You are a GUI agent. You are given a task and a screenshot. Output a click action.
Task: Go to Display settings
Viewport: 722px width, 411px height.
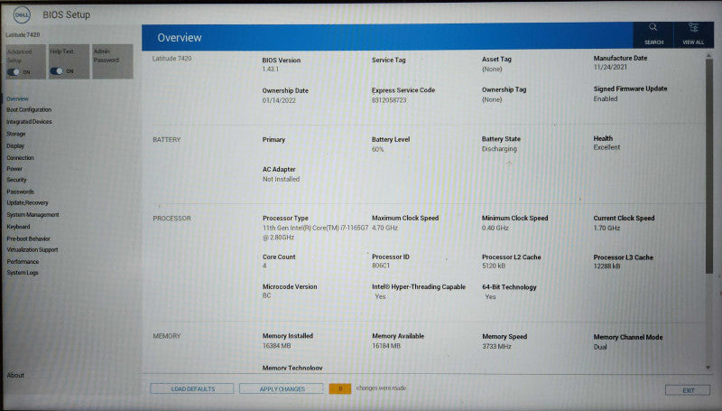coord(15,145)
